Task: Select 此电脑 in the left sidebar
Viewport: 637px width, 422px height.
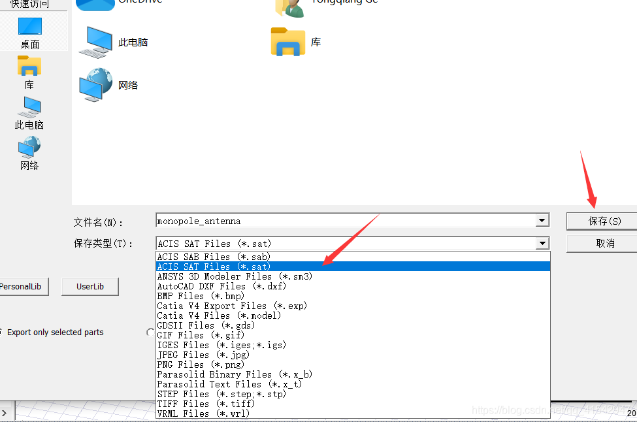Action: pyautogui.click(x=29, y=113)
